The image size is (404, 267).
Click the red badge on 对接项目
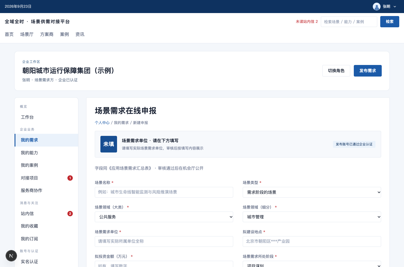pyautogui.click(x=70, y=178)
